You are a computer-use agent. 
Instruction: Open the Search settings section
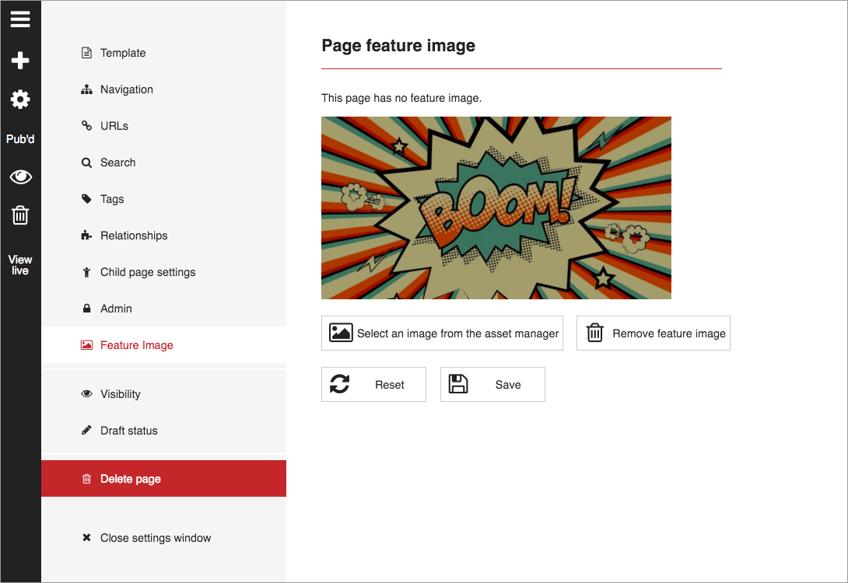coord(117,162)
